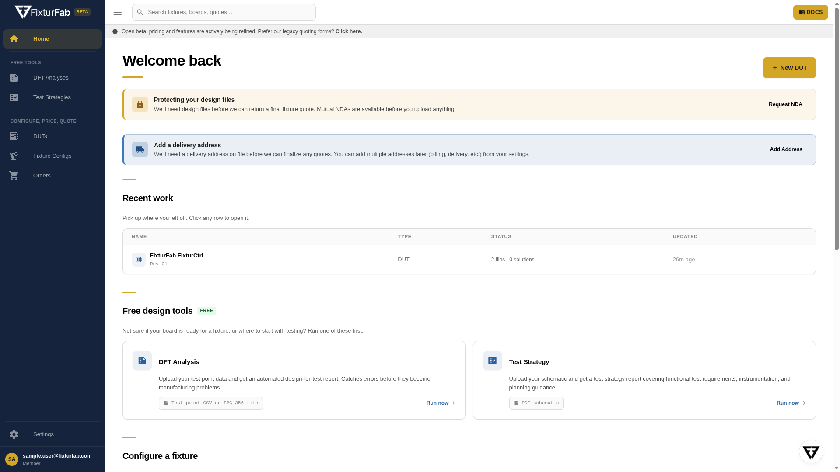840x472 pixels.
Task: Open Test Strategies in the sidebar
Action: point(52,97)
